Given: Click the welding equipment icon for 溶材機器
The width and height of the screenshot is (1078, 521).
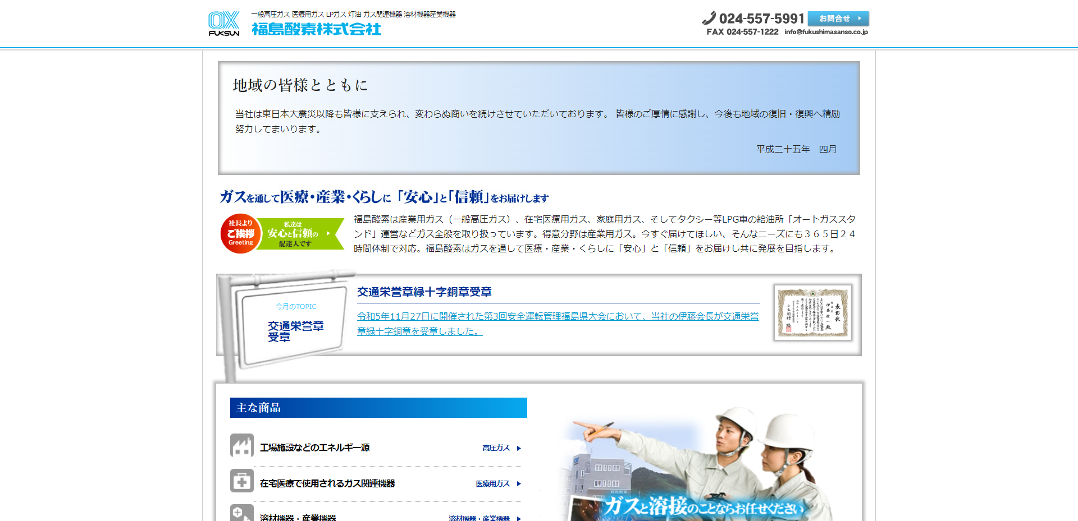Looking at the screenshot, I should (x=242, y=514).
